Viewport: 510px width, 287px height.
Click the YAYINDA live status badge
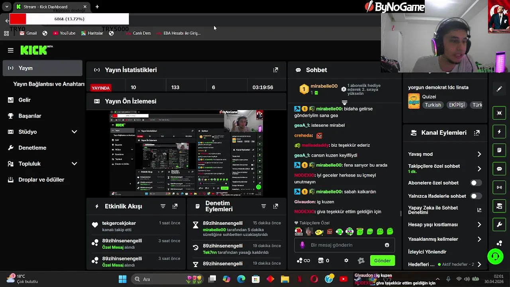(x=101, y=88)
